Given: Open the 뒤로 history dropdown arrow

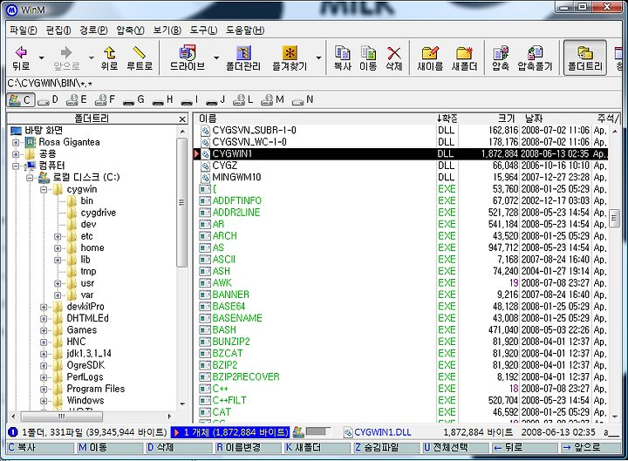Looking at the screenshot, I should coord(41,58).
